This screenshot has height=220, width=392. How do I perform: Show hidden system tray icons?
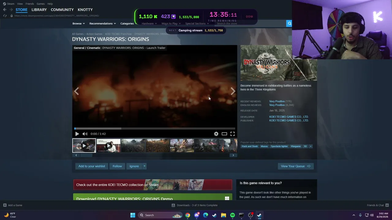pos(354,215)
